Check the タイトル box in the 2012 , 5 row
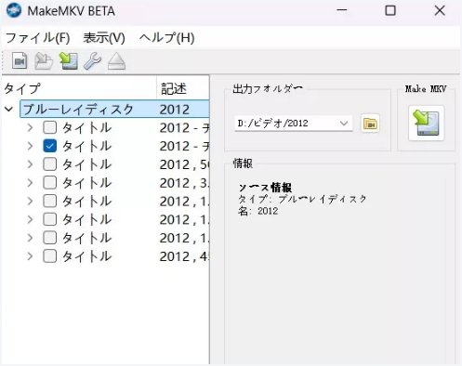Screen dimensions: 462x366 (50, 164)
